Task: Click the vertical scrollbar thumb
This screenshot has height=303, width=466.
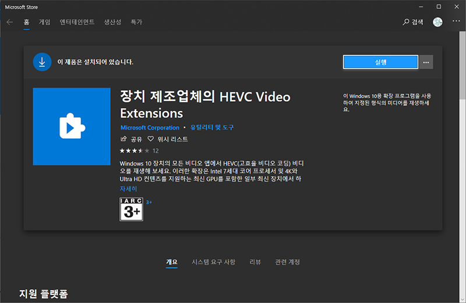Action: coord(463,65)
